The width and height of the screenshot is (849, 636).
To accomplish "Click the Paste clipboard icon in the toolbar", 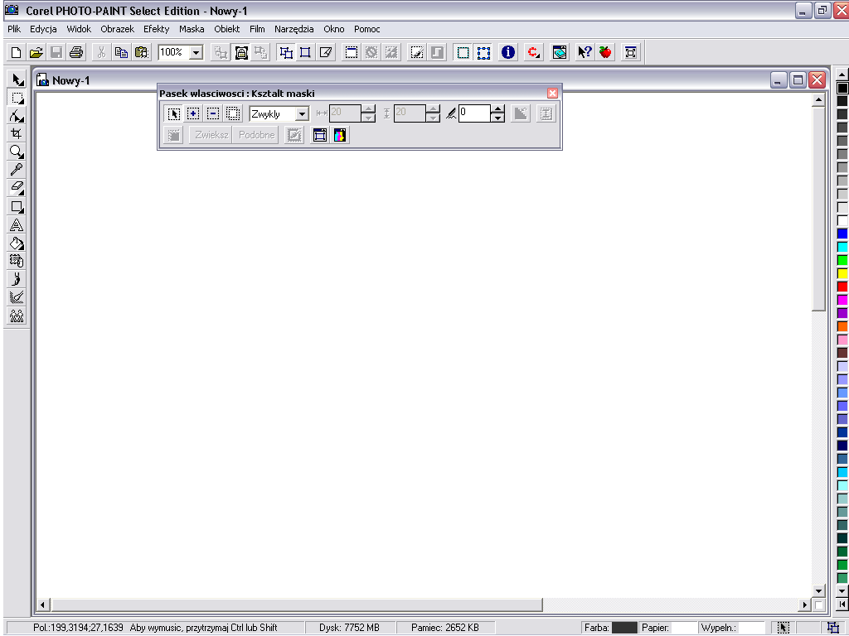I will click(141, 52).
